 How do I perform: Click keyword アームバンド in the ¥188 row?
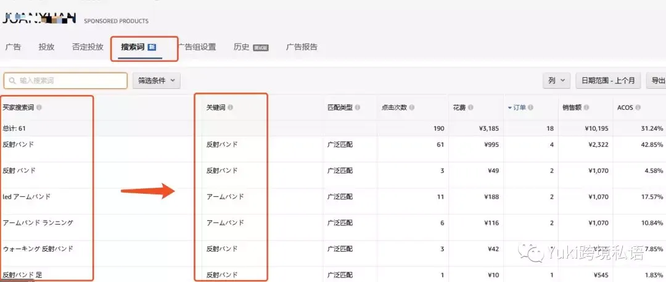coord(225,196)
